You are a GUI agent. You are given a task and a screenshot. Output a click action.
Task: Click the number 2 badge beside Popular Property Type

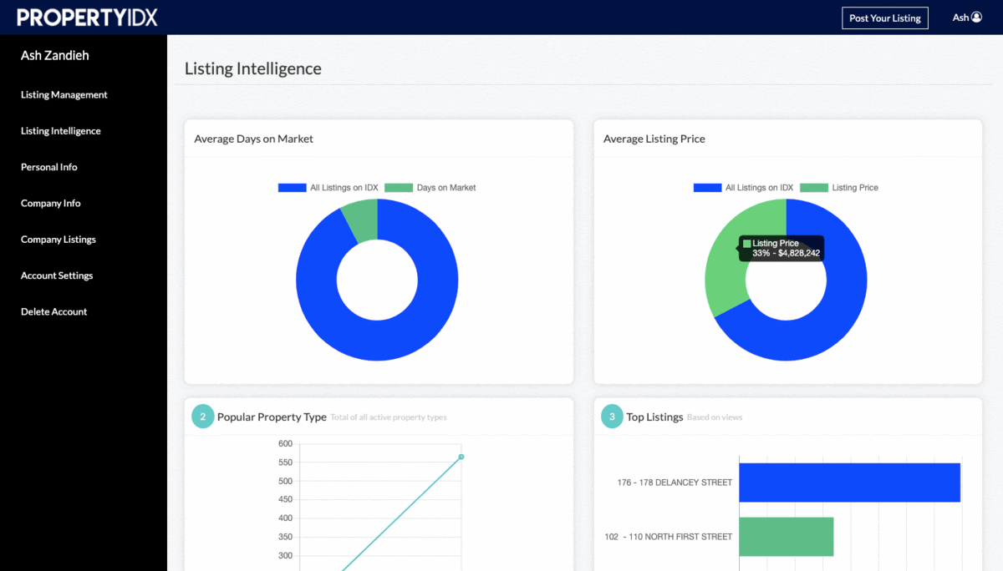(203, 416)
